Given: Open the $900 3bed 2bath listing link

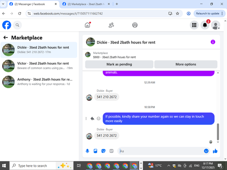Looking at the screenshot, I should [x=114, y=57].
